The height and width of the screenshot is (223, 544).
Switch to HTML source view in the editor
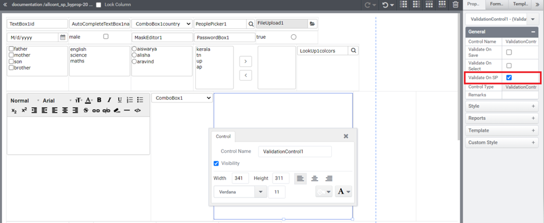pyautogui.click(x=138, y=110)
